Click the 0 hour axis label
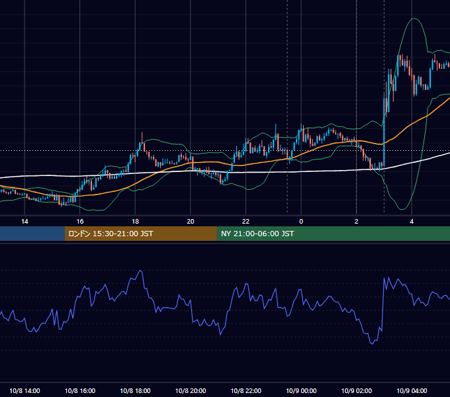The height and width of the screenshot is (397, 450). (x=301, y=222)
